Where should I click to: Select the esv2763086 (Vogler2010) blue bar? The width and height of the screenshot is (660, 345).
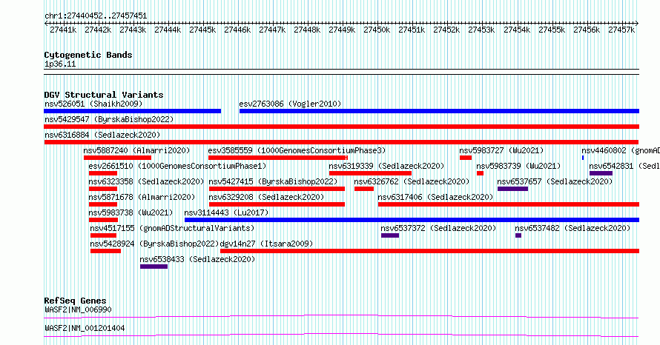click(439, 111)
